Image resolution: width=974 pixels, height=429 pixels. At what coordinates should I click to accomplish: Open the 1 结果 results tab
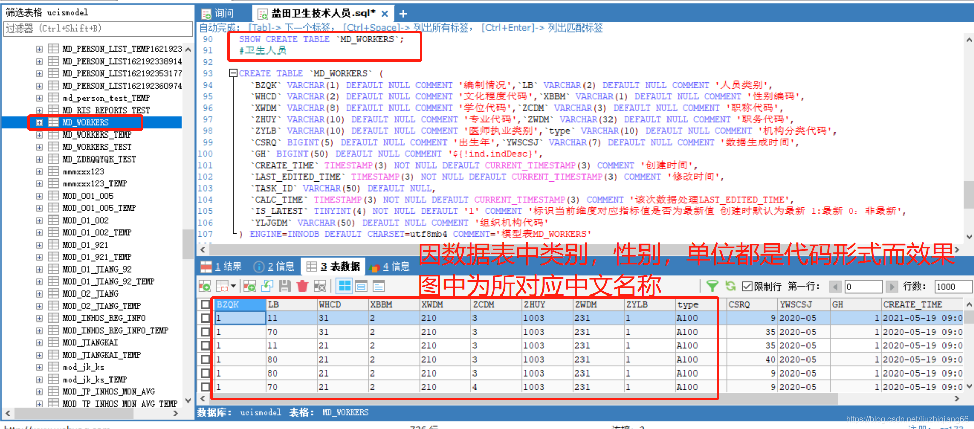222,266
